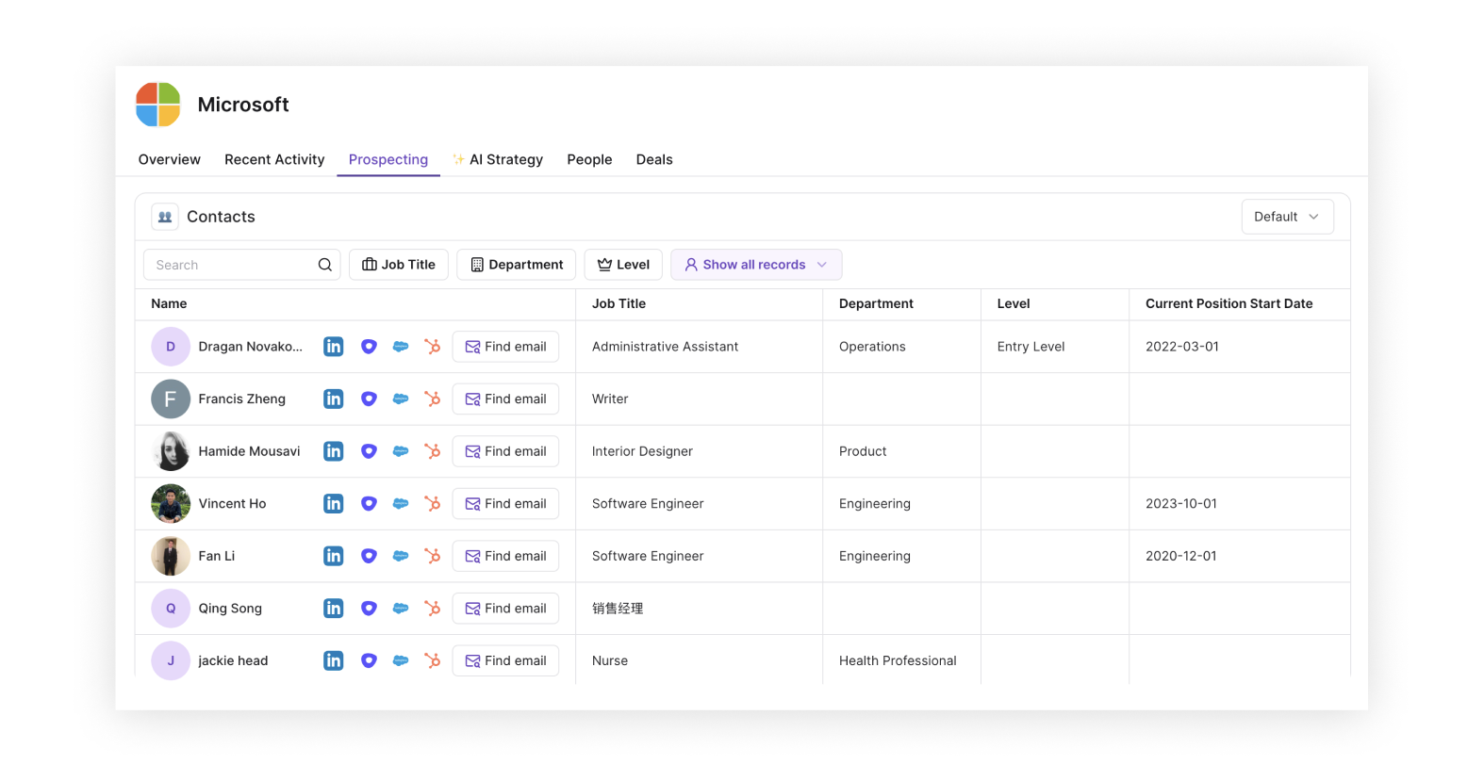This screenshot has width=1484, height=765.
Task: Find email for Vincent Ho
Action: [x=505, y=504]
